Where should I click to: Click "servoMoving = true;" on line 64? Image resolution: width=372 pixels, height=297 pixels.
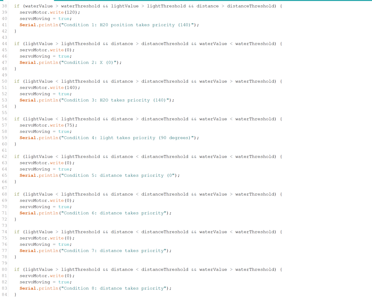(x=45, y=169)
